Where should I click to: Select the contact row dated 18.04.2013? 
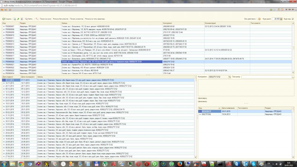pyautogui.click(x=245, y=114)
